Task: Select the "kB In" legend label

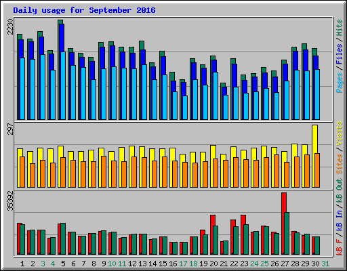Action: 340,220
